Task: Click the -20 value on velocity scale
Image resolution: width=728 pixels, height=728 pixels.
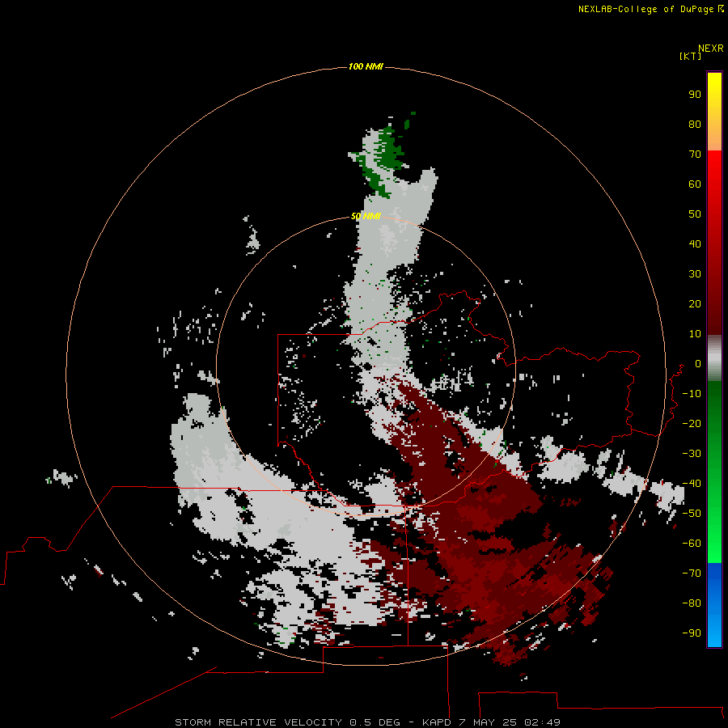Action: (692, 423)
